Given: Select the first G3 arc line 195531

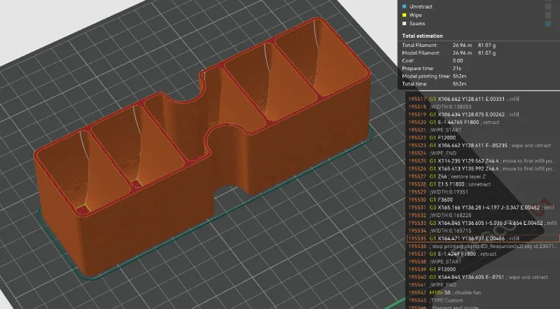Looking at the screenshot, I should [483, 207].
